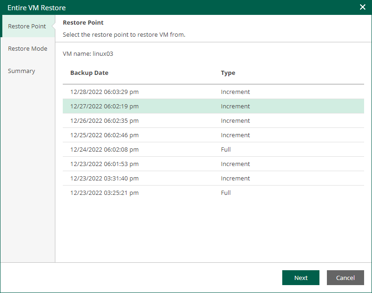Close the Entire VM Restore dialog
The image size is (372, 293).
point(363,7)
